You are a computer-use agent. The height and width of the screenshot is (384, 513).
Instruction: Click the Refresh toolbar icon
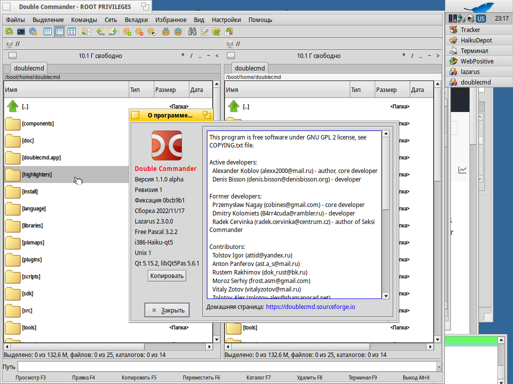9,31
